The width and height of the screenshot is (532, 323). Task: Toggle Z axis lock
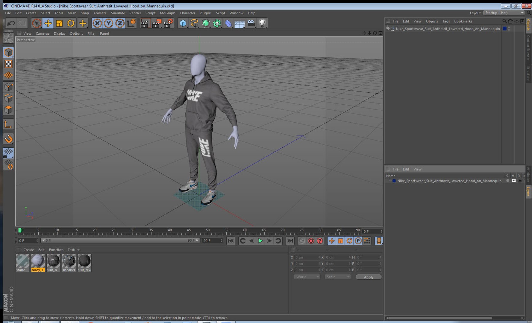[x=120, y=23]
